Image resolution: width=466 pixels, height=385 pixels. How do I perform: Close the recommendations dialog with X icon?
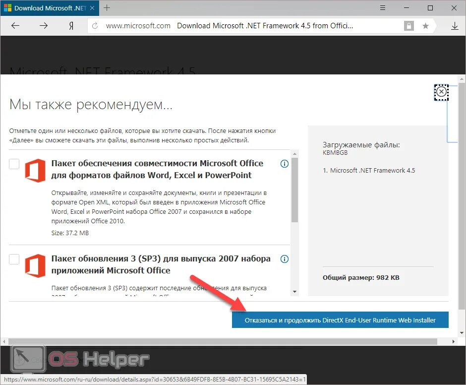coord(441,92)
